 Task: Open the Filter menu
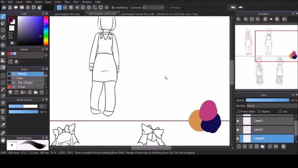(x=28, y=2)
